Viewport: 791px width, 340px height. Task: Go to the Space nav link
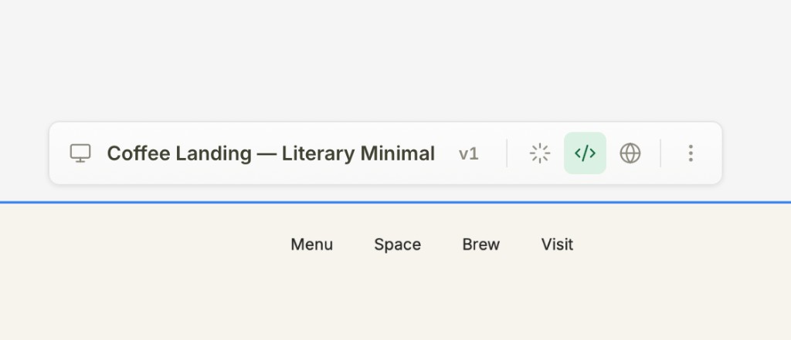(x=398, y=244)
